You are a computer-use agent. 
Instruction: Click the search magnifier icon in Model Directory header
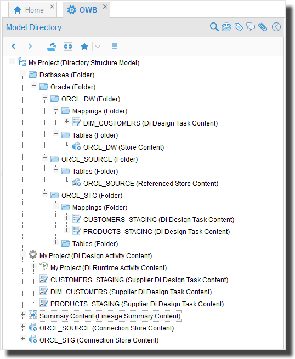coord(214,27)
